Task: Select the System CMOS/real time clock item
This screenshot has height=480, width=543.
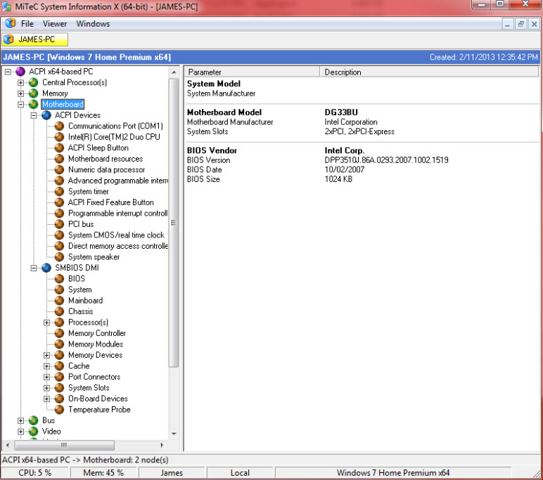Action: point(116,235)
